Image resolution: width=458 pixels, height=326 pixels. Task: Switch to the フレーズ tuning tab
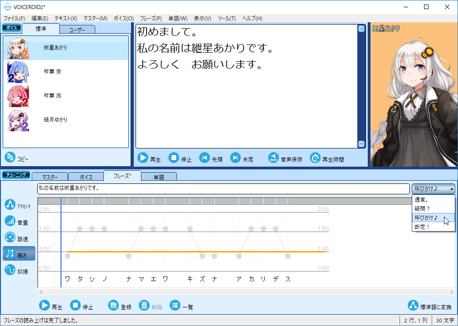pos(122,176)
